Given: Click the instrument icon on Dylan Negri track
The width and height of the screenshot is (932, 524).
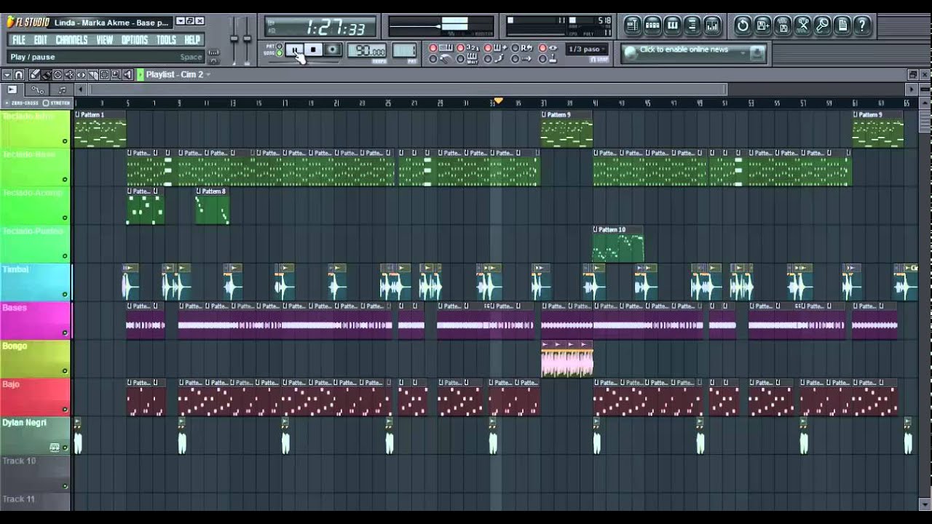Looking at the screenshot, I should (55, 447).
